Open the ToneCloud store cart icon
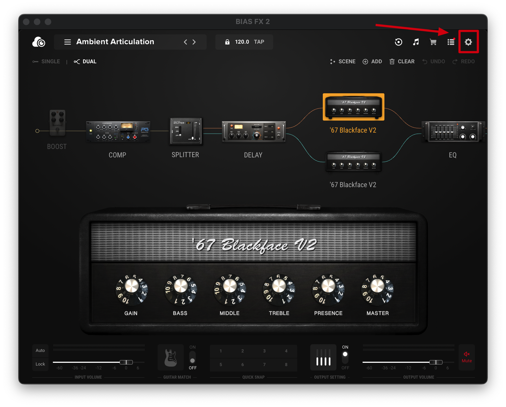 tap(433, 42)
